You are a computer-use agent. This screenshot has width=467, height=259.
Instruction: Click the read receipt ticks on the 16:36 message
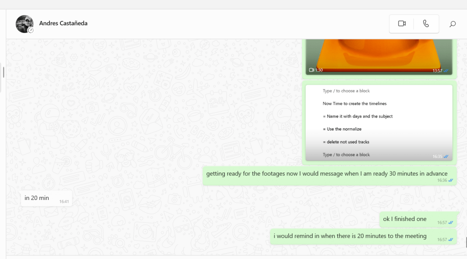(451, 180)
